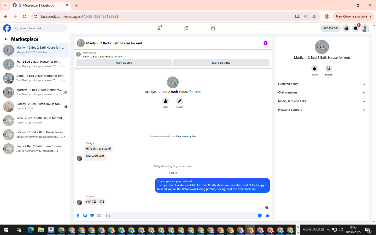Bookmark this page with the star icon
376x235 pixels.
314,16
